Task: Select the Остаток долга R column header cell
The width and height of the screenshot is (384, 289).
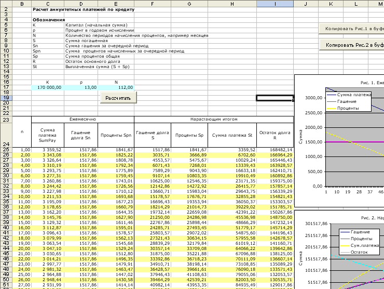Action: [275, 135]
